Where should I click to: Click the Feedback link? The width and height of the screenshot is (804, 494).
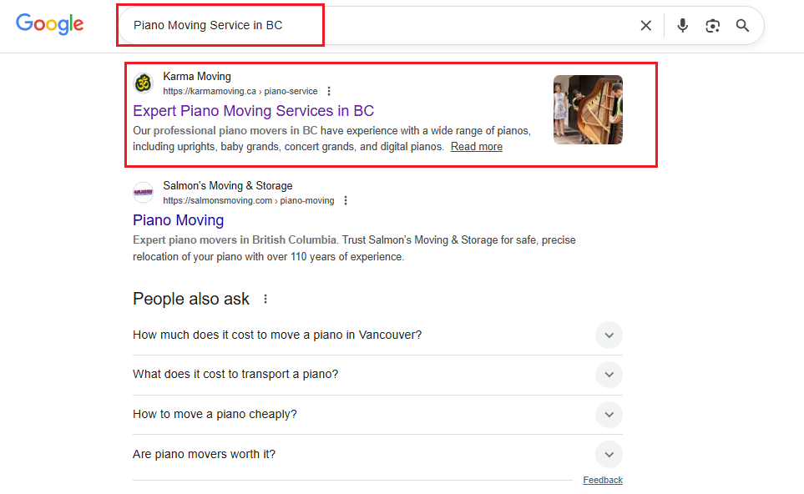click(x=602, y=480)
